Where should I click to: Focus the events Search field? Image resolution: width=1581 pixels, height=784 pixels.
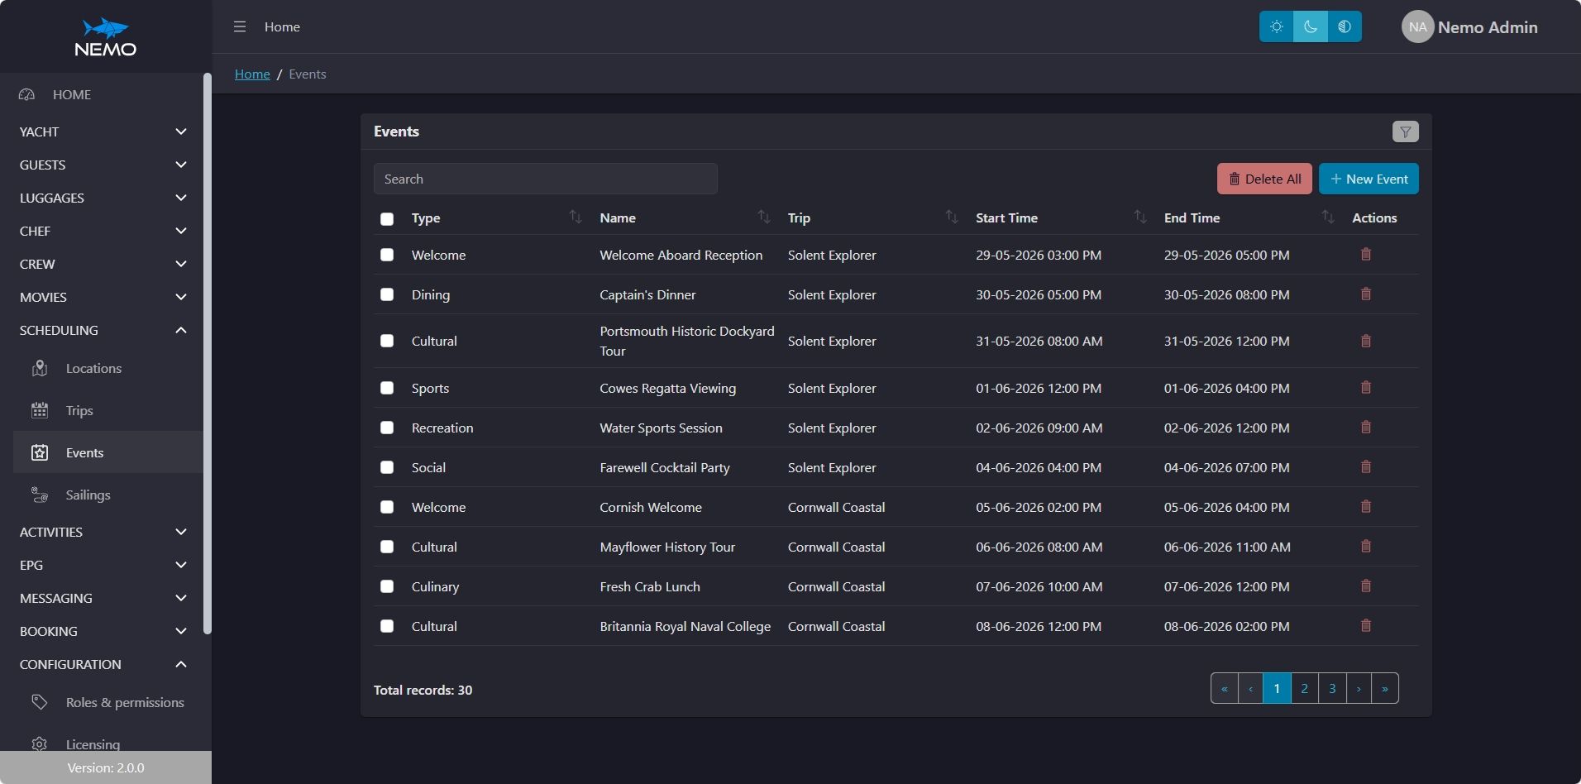545,179
